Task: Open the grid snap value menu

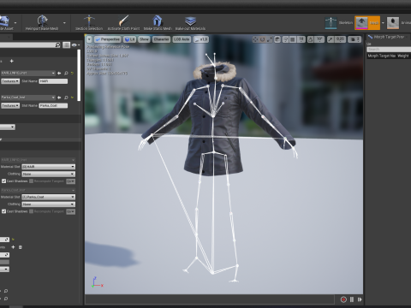Action: point(301,39)
